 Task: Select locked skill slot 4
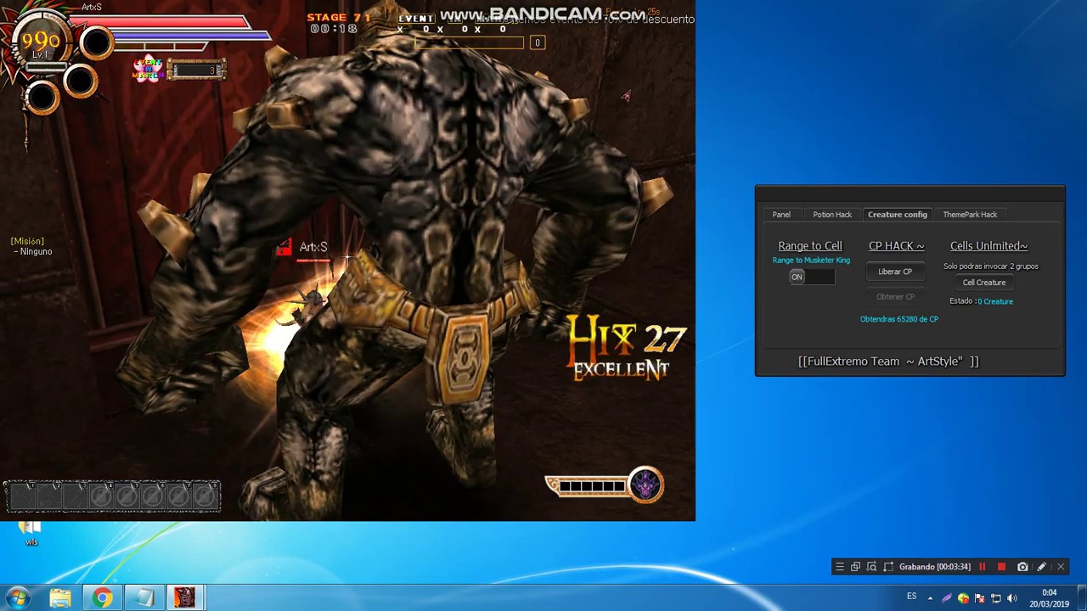click(x=100, y=496)
